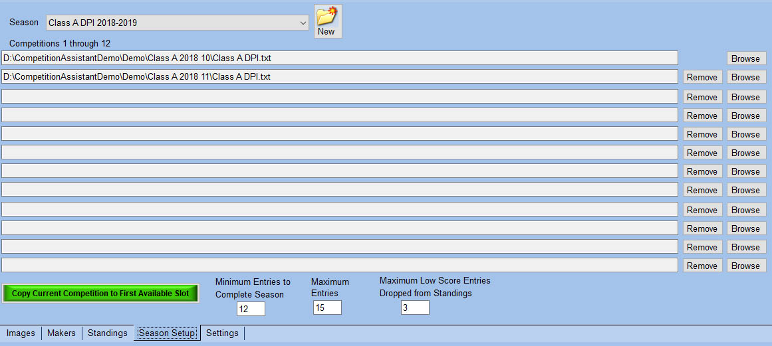Click Browse on the ninth competition slot

pos(746,210)
